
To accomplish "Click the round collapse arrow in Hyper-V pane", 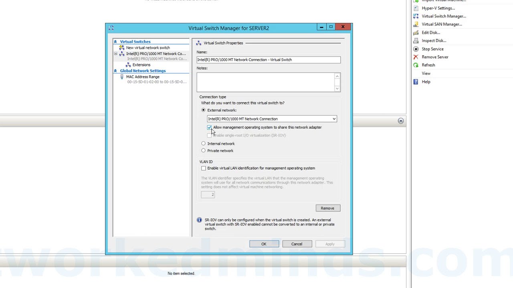I will 401,121.
